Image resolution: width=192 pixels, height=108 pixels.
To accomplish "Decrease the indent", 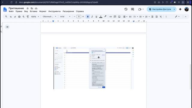I will click(152, 17).
